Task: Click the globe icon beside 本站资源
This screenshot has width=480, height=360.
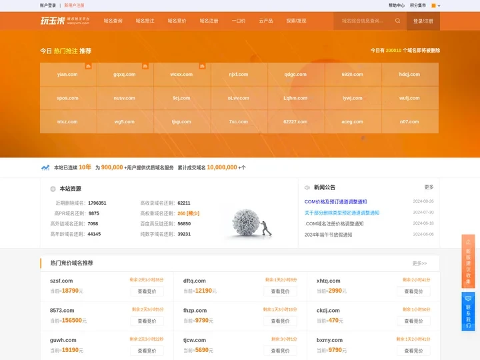Action: pos(53,189)
